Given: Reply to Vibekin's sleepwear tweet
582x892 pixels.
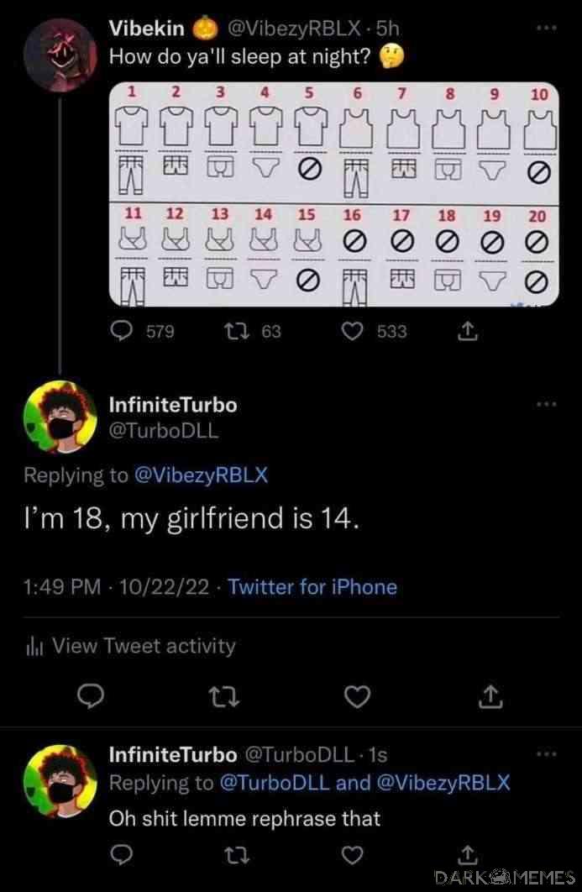Looking at the screenshot, I should [121, 331].
